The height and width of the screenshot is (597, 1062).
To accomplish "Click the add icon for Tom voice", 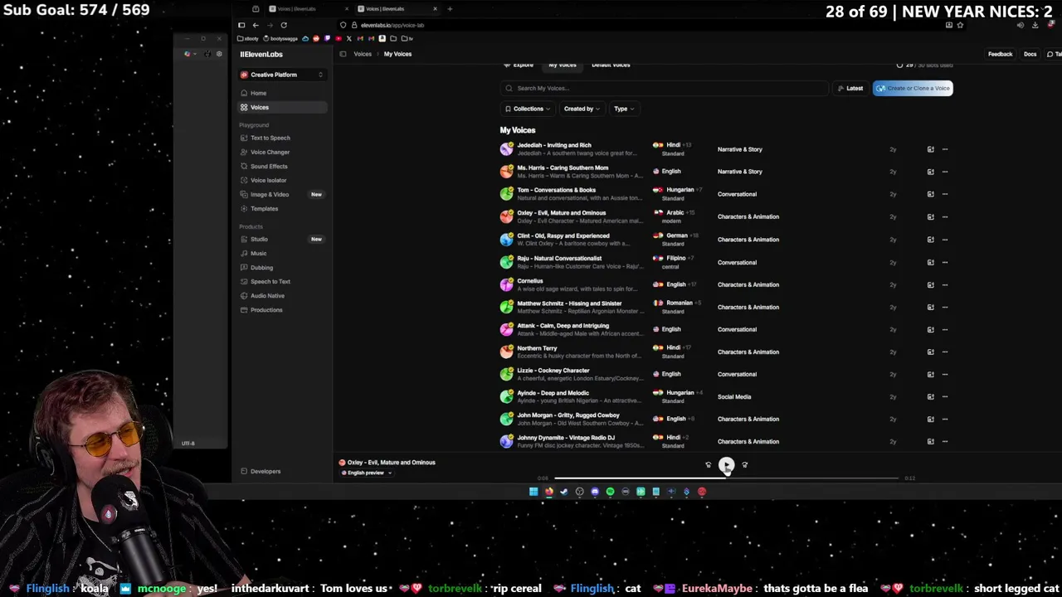I will [x=930, y=194].
